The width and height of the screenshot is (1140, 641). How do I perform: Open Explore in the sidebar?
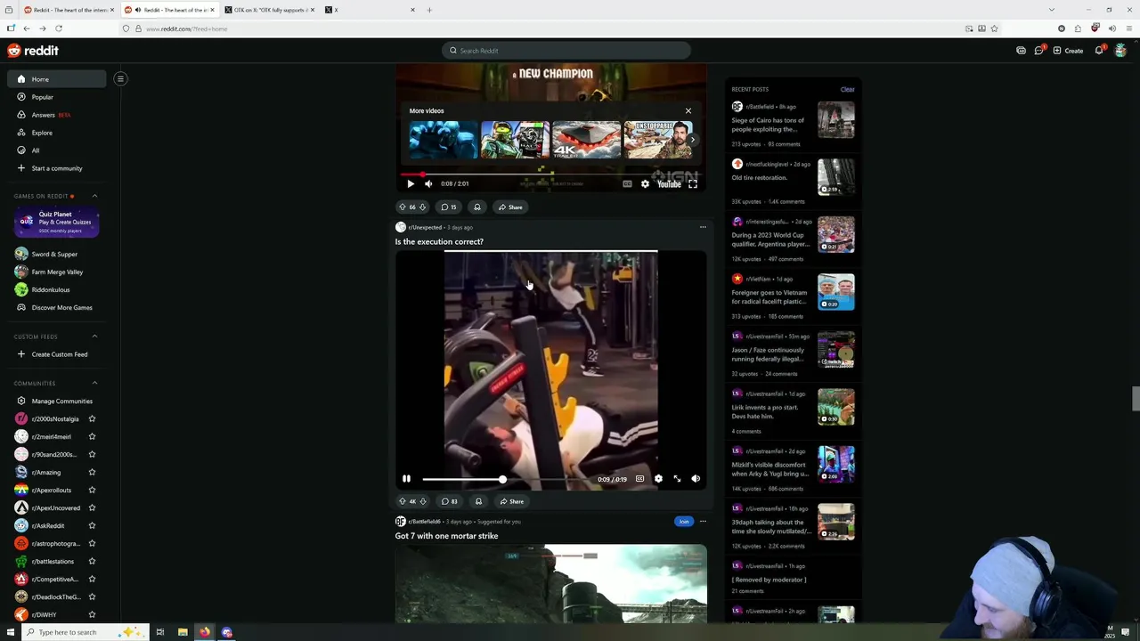tap(57, 133)
